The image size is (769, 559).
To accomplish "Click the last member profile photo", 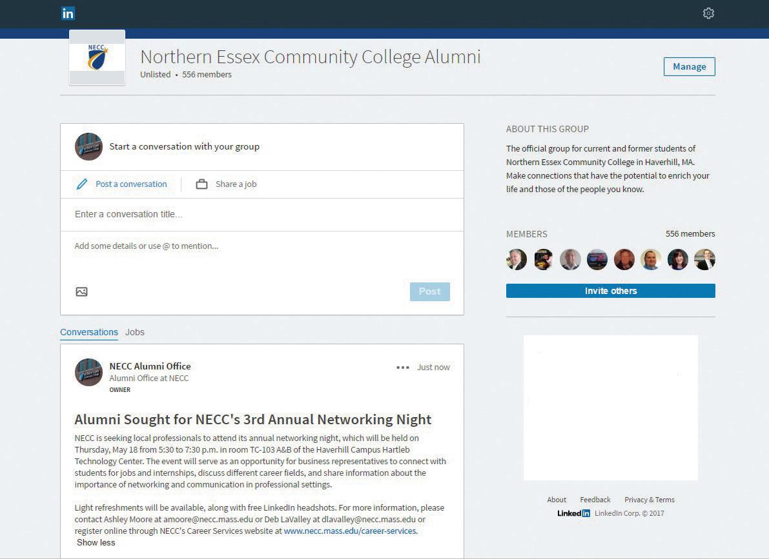I will (704, 259).
